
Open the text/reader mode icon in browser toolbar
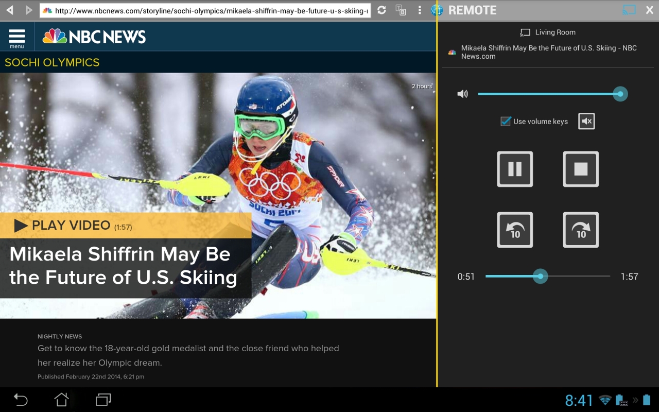tap(401, 10)
